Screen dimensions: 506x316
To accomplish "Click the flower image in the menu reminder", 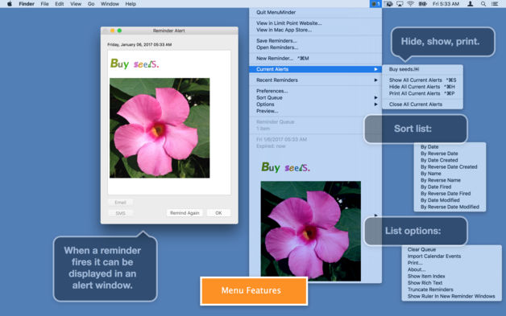I will click(x=311, y=231).
